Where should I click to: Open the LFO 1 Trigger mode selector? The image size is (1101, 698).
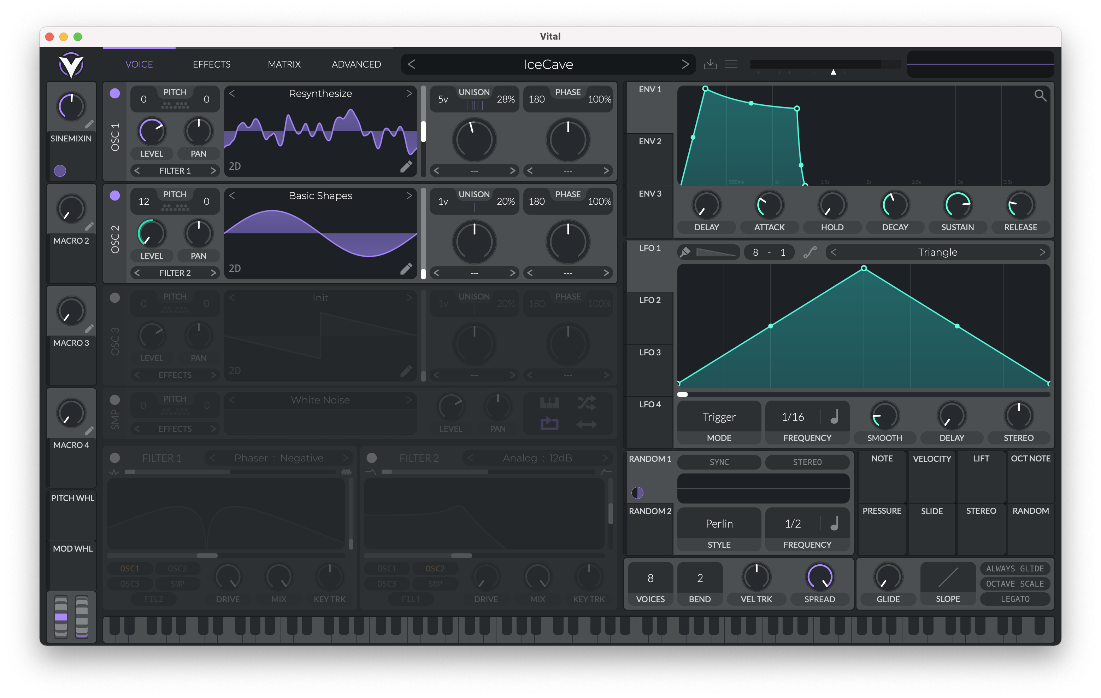(x=719, y=417)
